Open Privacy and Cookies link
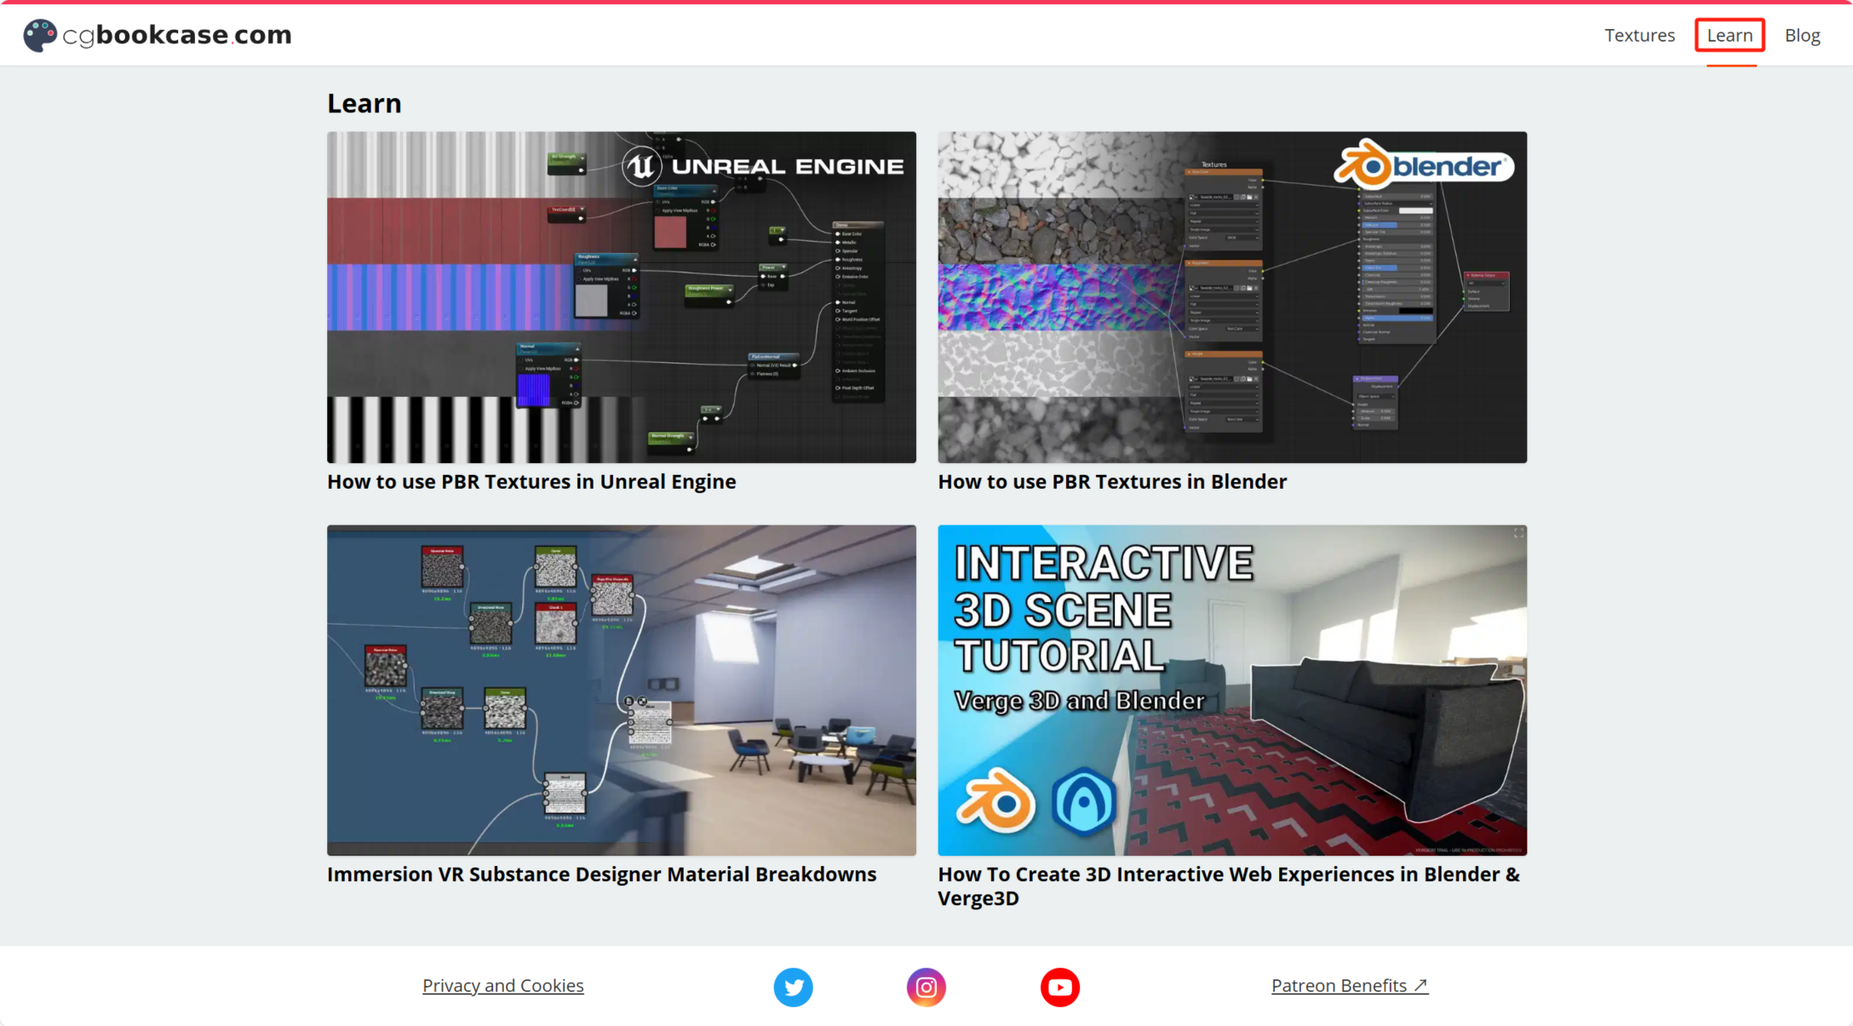Viewport: 1853px width, 1026px height. coord(502,985)
